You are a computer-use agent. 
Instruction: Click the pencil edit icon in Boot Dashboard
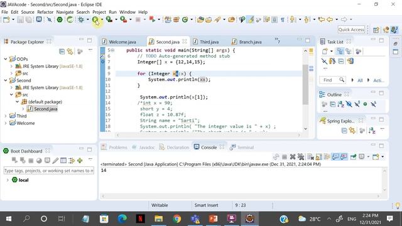click(55, 161)
